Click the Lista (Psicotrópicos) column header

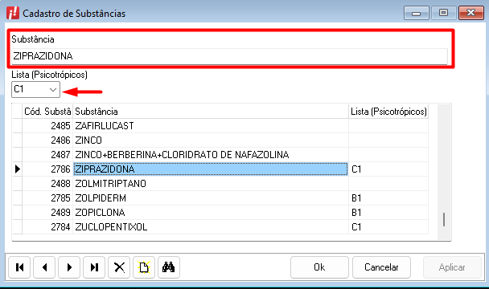388,112
